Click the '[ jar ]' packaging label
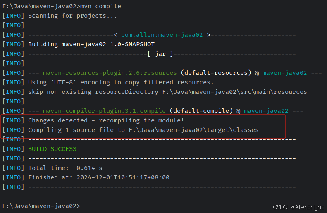327x213 pixels. [x=160, y=54]
